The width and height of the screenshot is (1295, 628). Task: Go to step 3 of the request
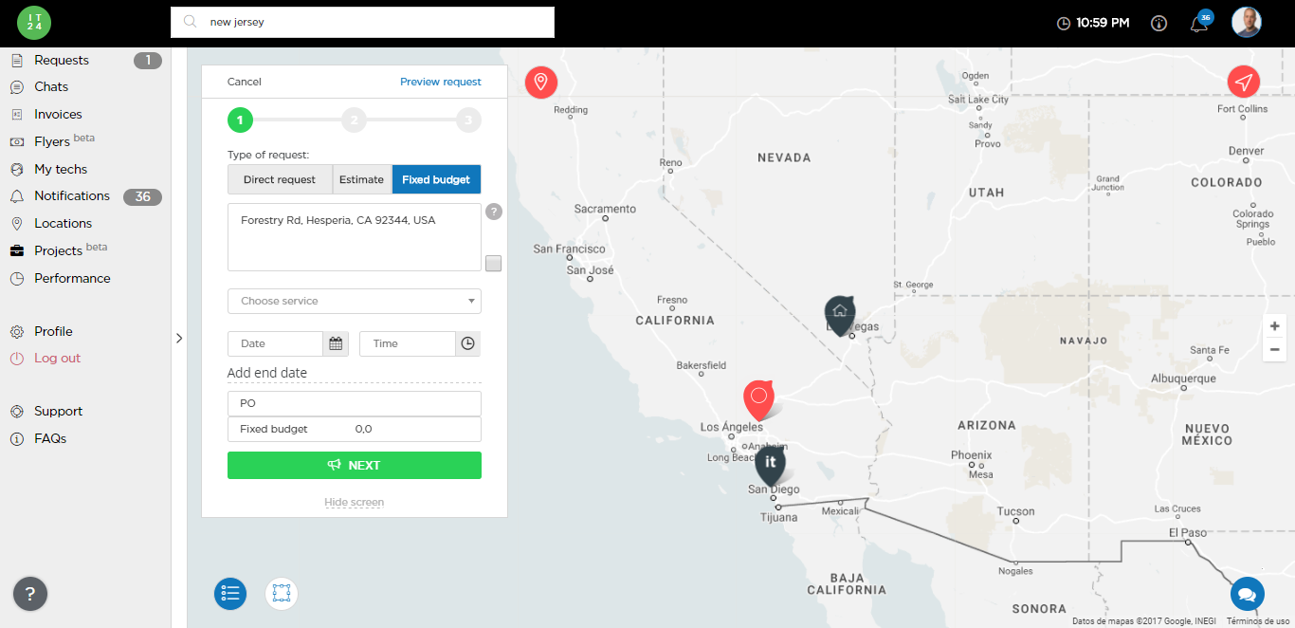(467, 120)
